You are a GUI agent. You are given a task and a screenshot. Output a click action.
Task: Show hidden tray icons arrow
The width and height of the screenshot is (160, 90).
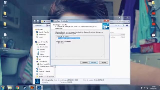(x=139, y=88)
